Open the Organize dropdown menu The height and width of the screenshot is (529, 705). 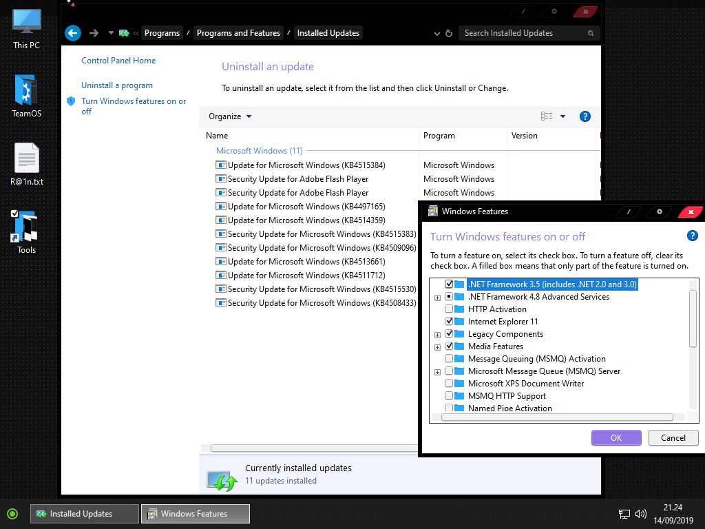coord(230,116)
